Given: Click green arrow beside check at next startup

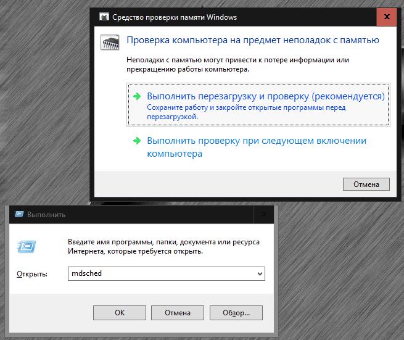Looking at the screenshot, I should tap(137, 141).
